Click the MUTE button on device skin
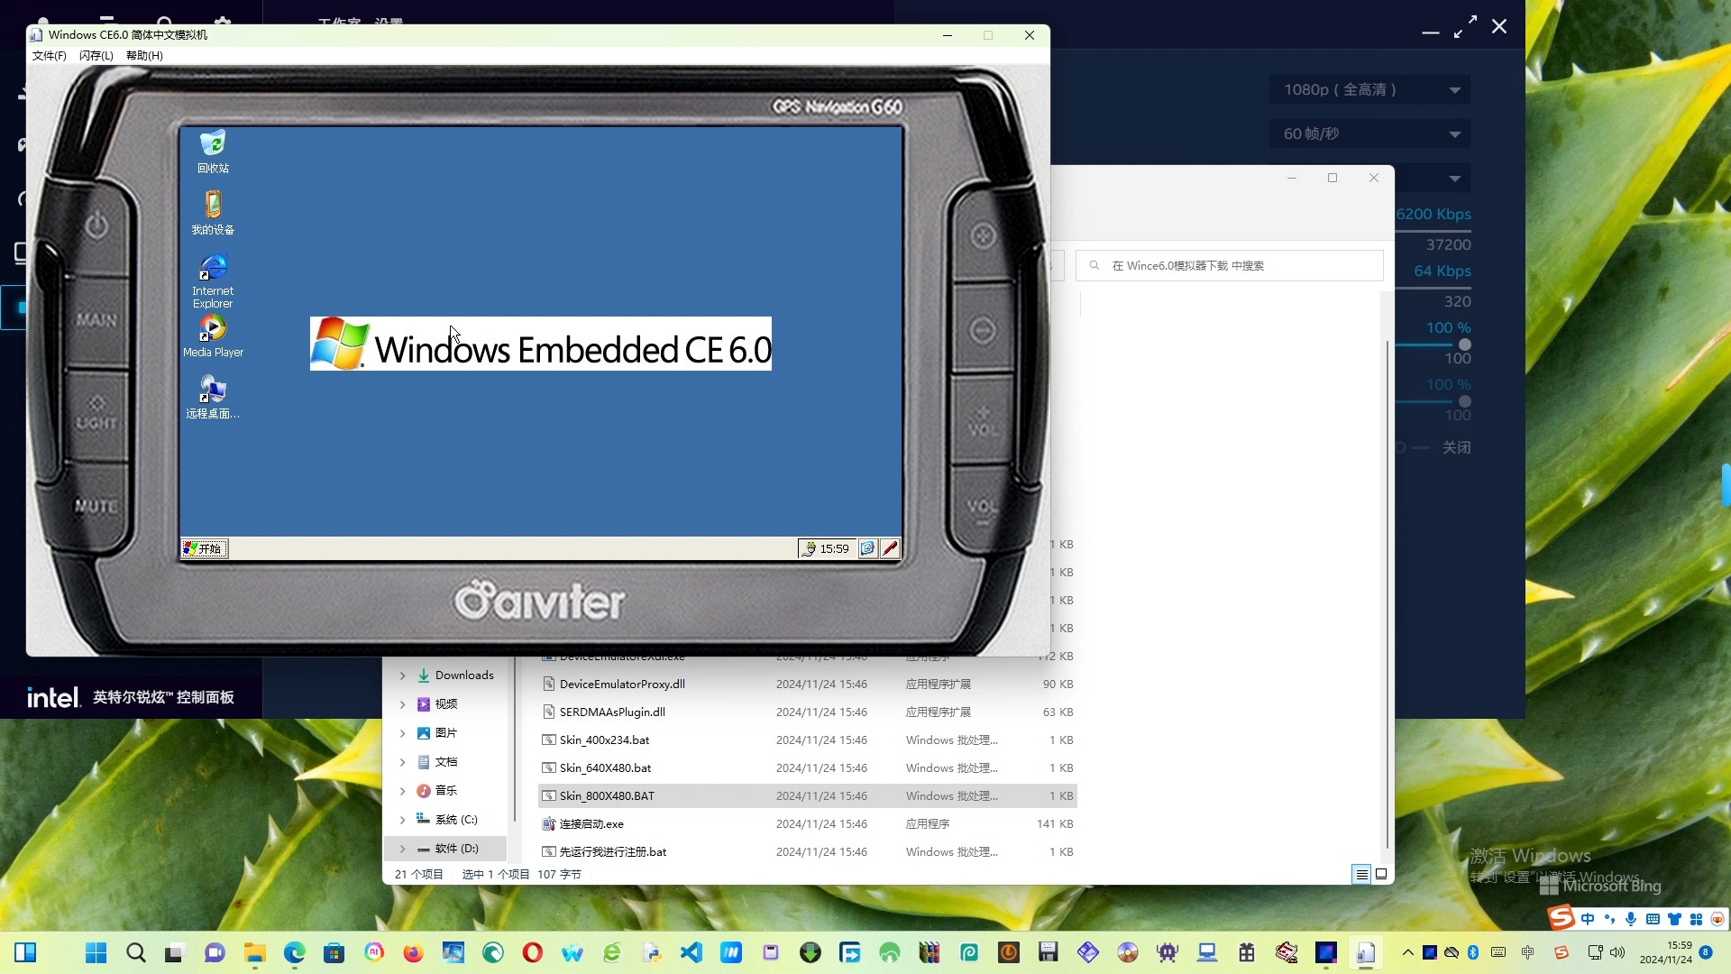 coord(96,506)
